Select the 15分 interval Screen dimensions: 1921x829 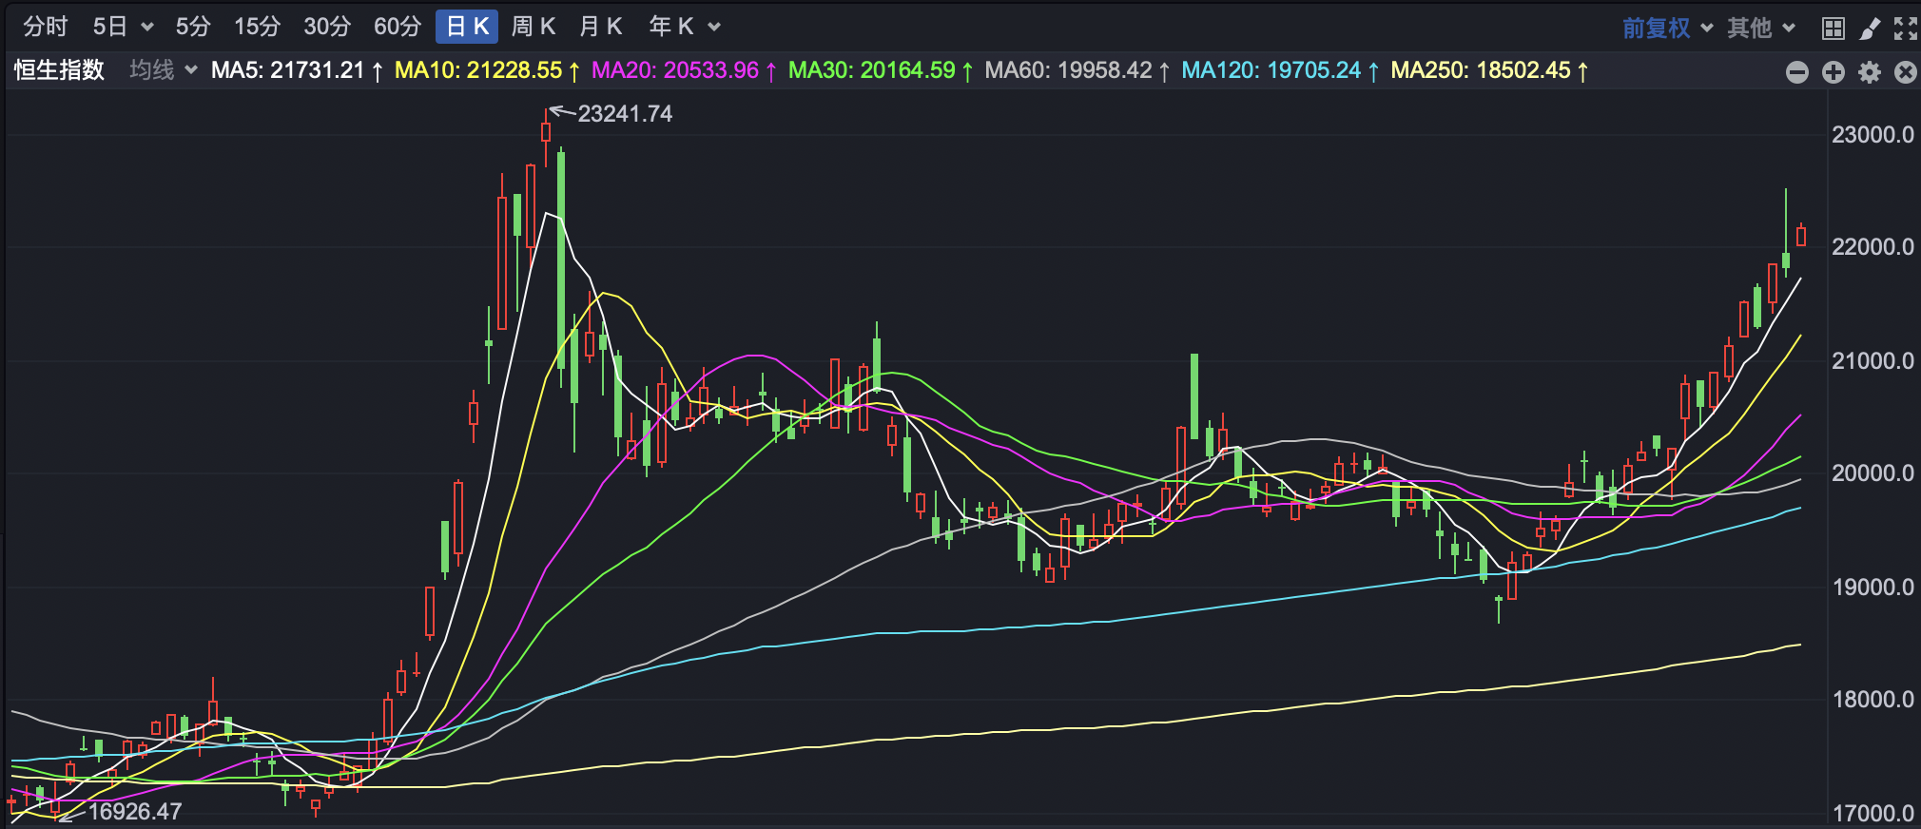[257, 27]
